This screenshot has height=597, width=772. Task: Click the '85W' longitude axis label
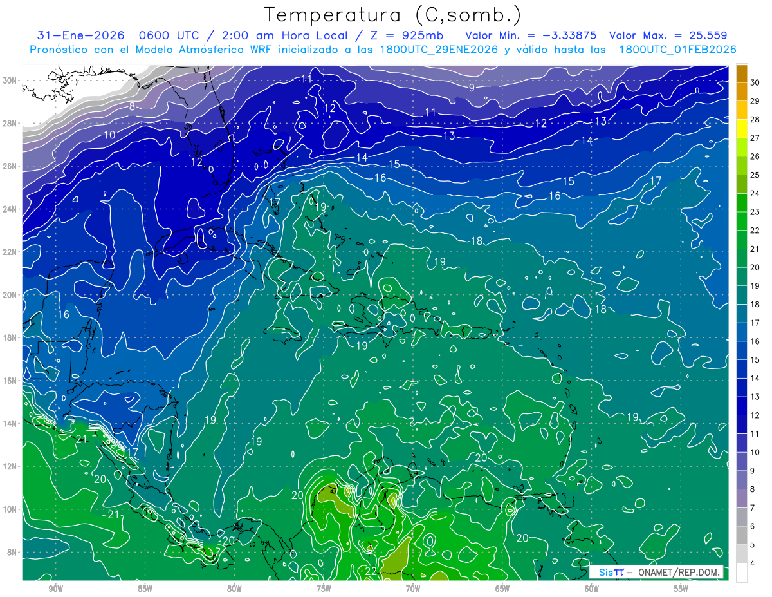coord(145,589)
